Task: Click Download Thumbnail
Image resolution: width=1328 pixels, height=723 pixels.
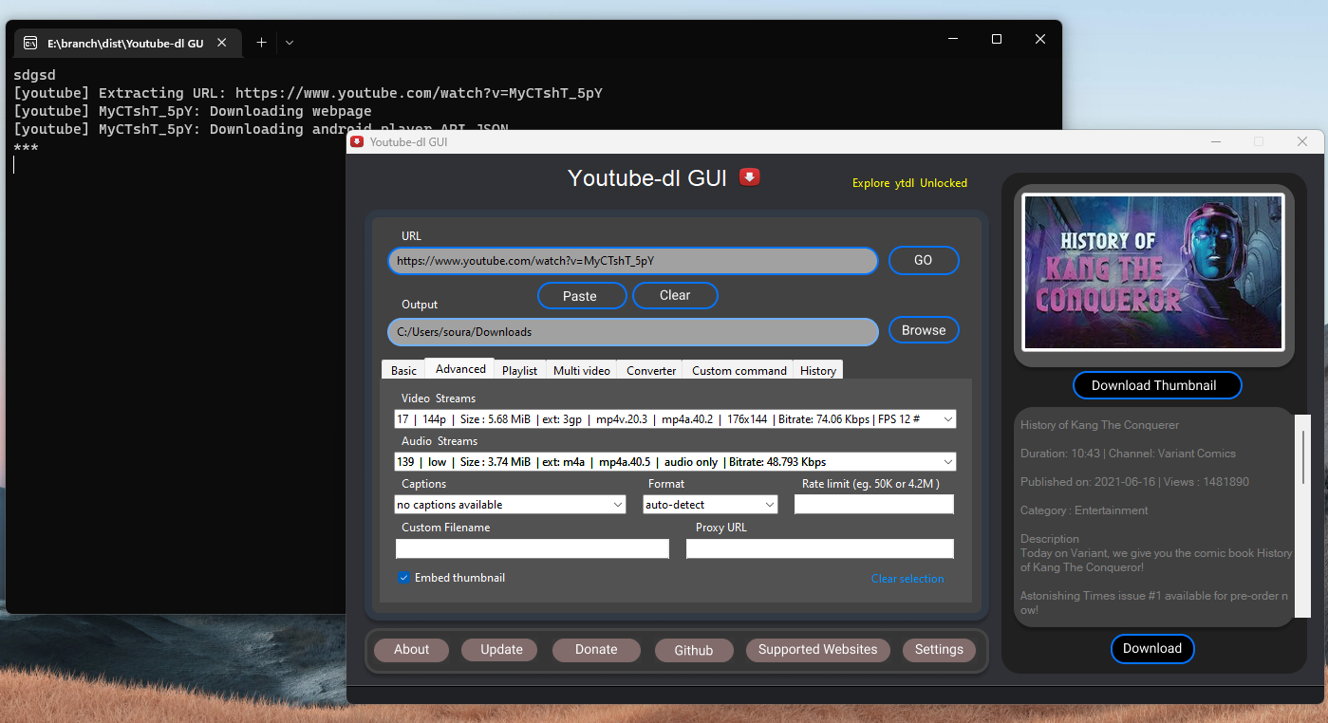Action: pos(1156,385)
